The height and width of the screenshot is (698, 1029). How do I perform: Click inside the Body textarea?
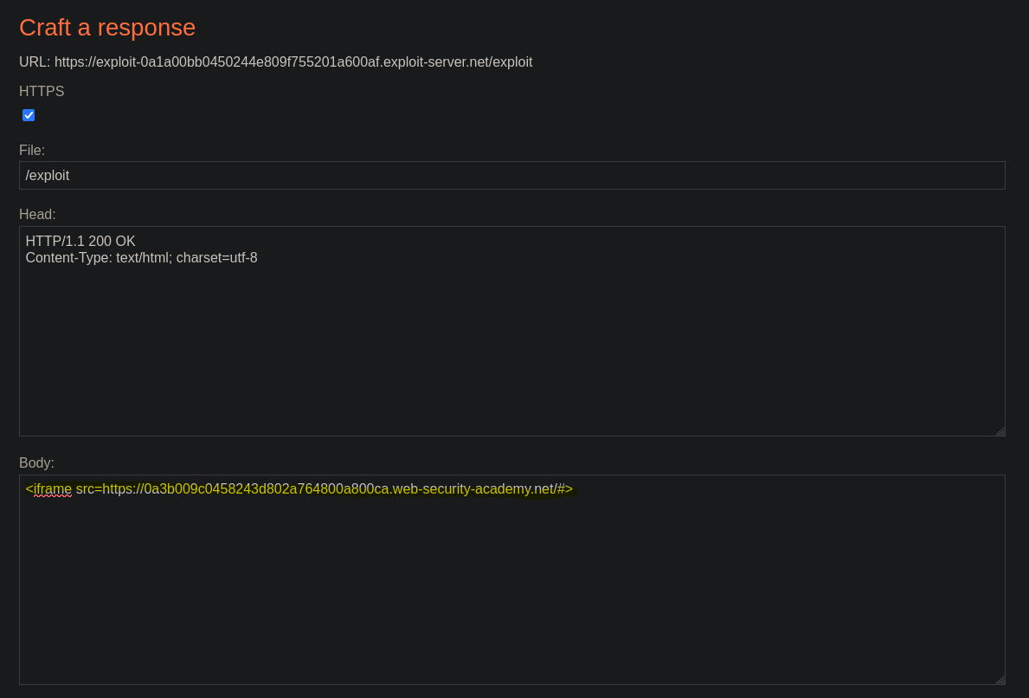click(x=511, y=580)
